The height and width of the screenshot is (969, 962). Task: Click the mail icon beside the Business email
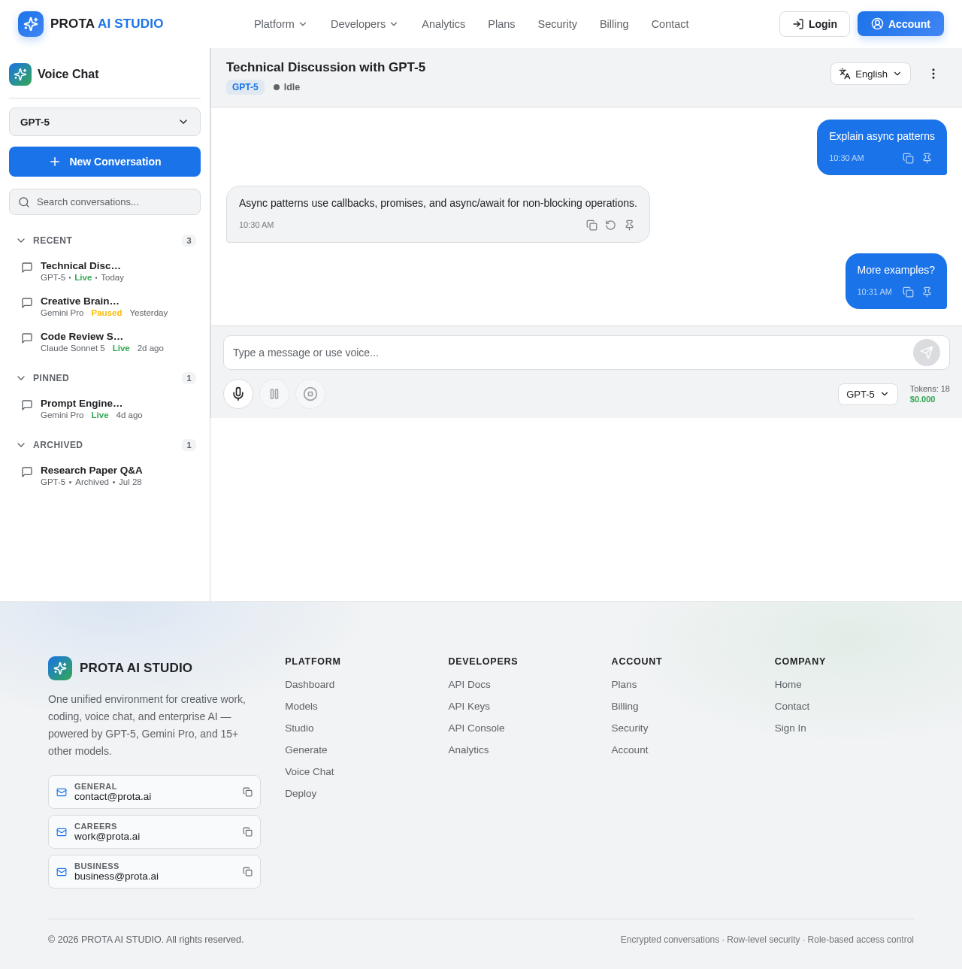coord(62,872)
